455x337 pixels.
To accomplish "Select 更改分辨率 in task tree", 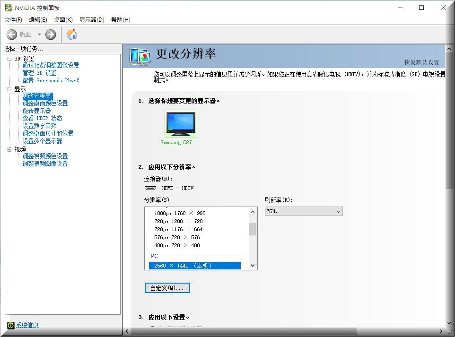I will click(x=37, y=95).
